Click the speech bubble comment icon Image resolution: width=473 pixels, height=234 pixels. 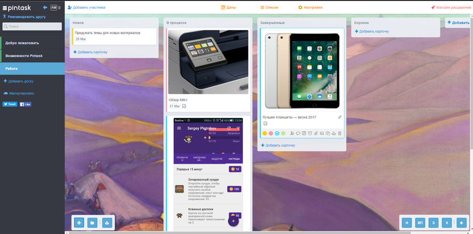click(298, 133)
